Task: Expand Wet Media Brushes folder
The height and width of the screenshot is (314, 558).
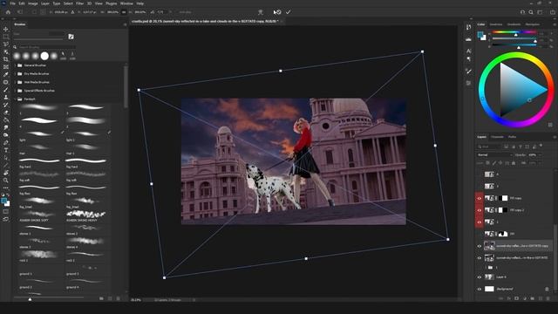Action: [16, 82]
